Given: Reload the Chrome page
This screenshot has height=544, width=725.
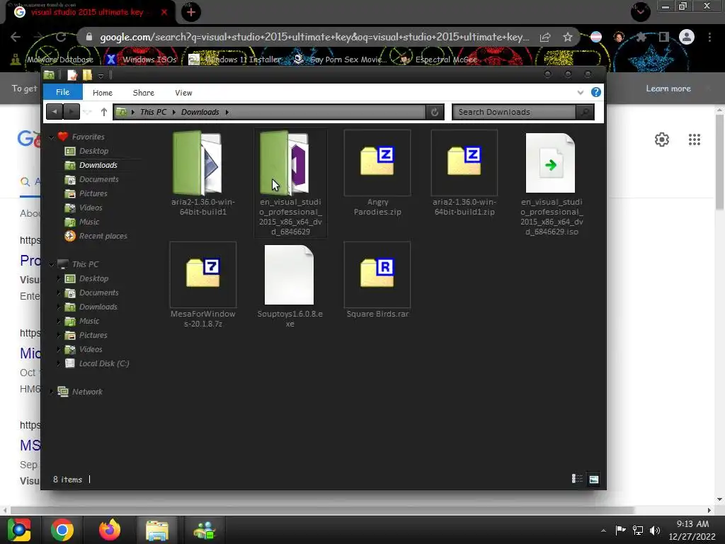Looking at the screenshot, I should [61, 37].
